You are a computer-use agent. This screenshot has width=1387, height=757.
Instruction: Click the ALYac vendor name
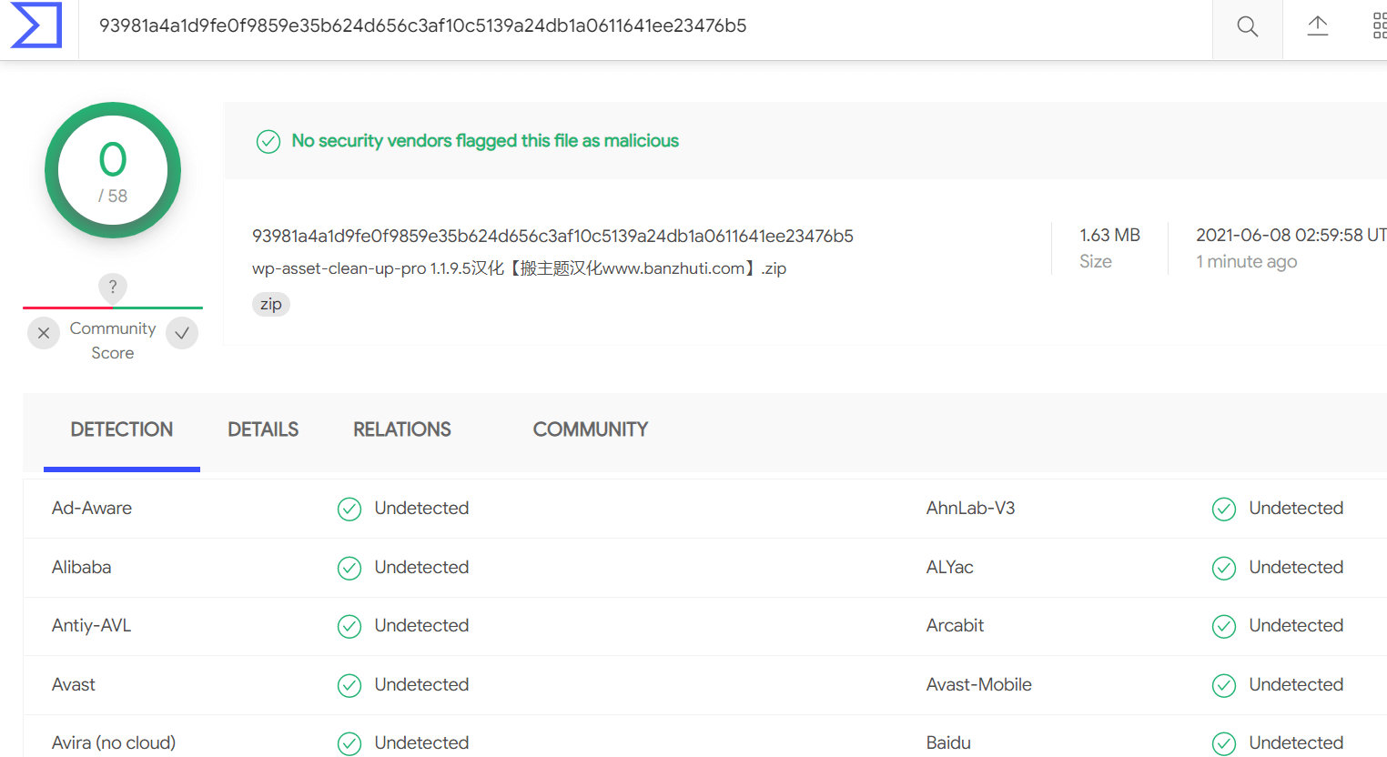click(950, 567)
